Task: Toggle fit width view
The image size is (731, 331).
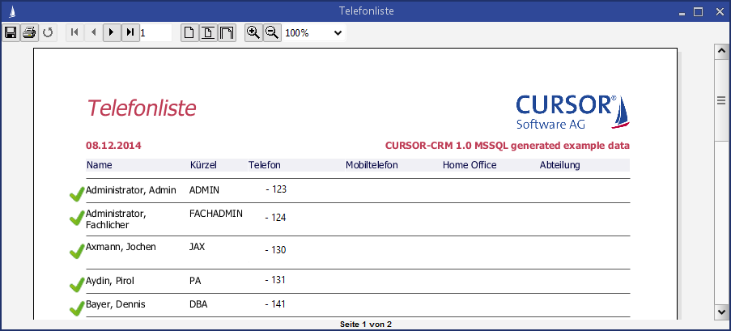Action: 227,32
